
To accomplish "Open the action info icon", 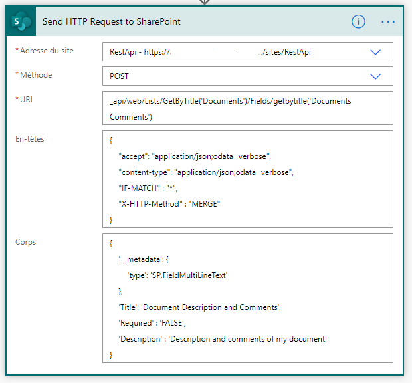I will coord(358,21).
